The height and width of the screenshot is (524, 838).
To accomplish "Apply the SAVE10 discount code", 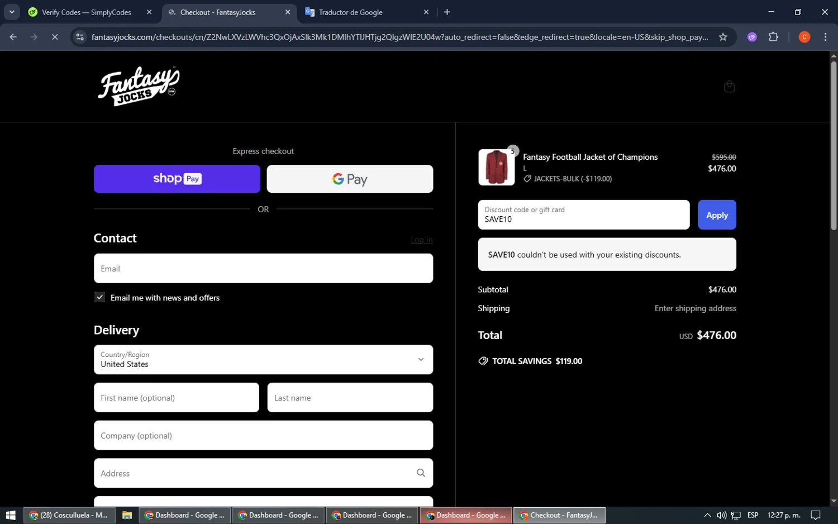I will 717,215.
